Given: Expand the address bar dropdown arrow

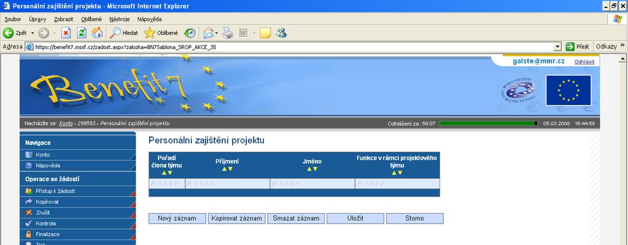Looking at the screenshot, I should point(557,47).
